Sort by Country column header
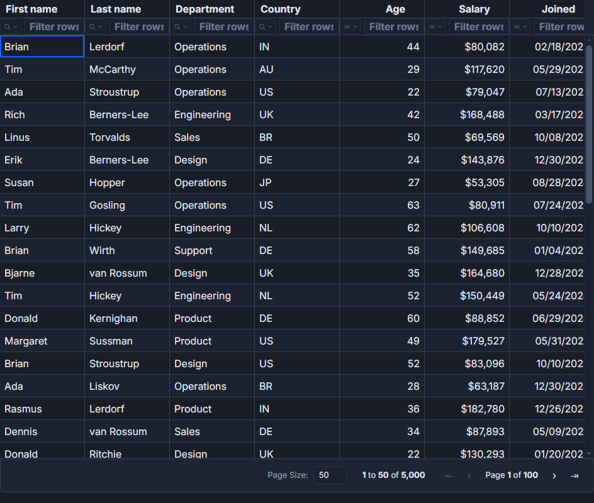 pos(296,9)
